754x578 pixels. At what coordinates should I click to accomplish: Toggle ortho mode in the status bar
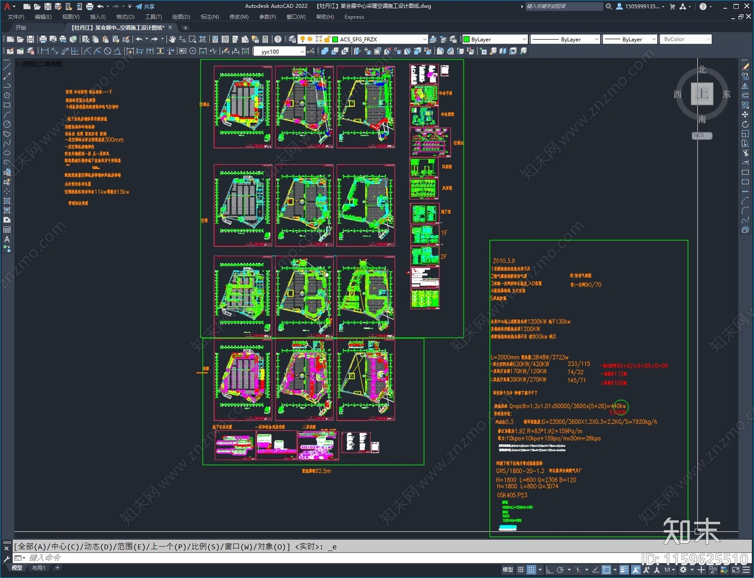(x=549, y=570)
